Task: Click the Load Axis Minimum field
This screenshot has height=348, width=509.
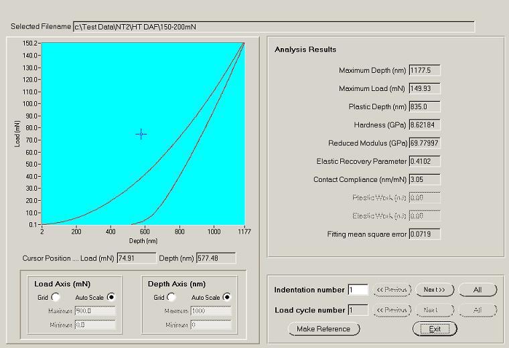Action: tap(95, 325)
